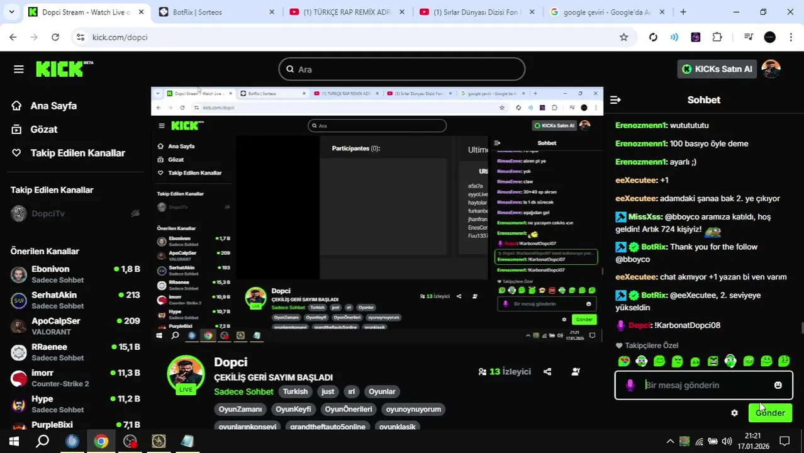Open Windows Start menu
Screen dimensions: 804x453
14,441
